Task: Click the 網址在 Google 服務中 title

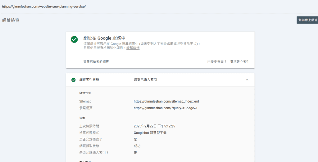Action: coord(104,38)
